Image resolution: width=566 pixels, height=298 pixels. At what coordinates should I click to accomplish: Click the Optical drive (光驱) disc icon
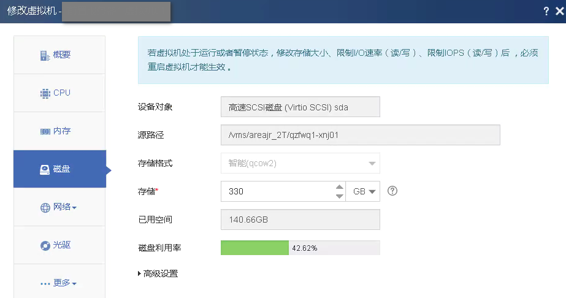(x=45, y=245)
